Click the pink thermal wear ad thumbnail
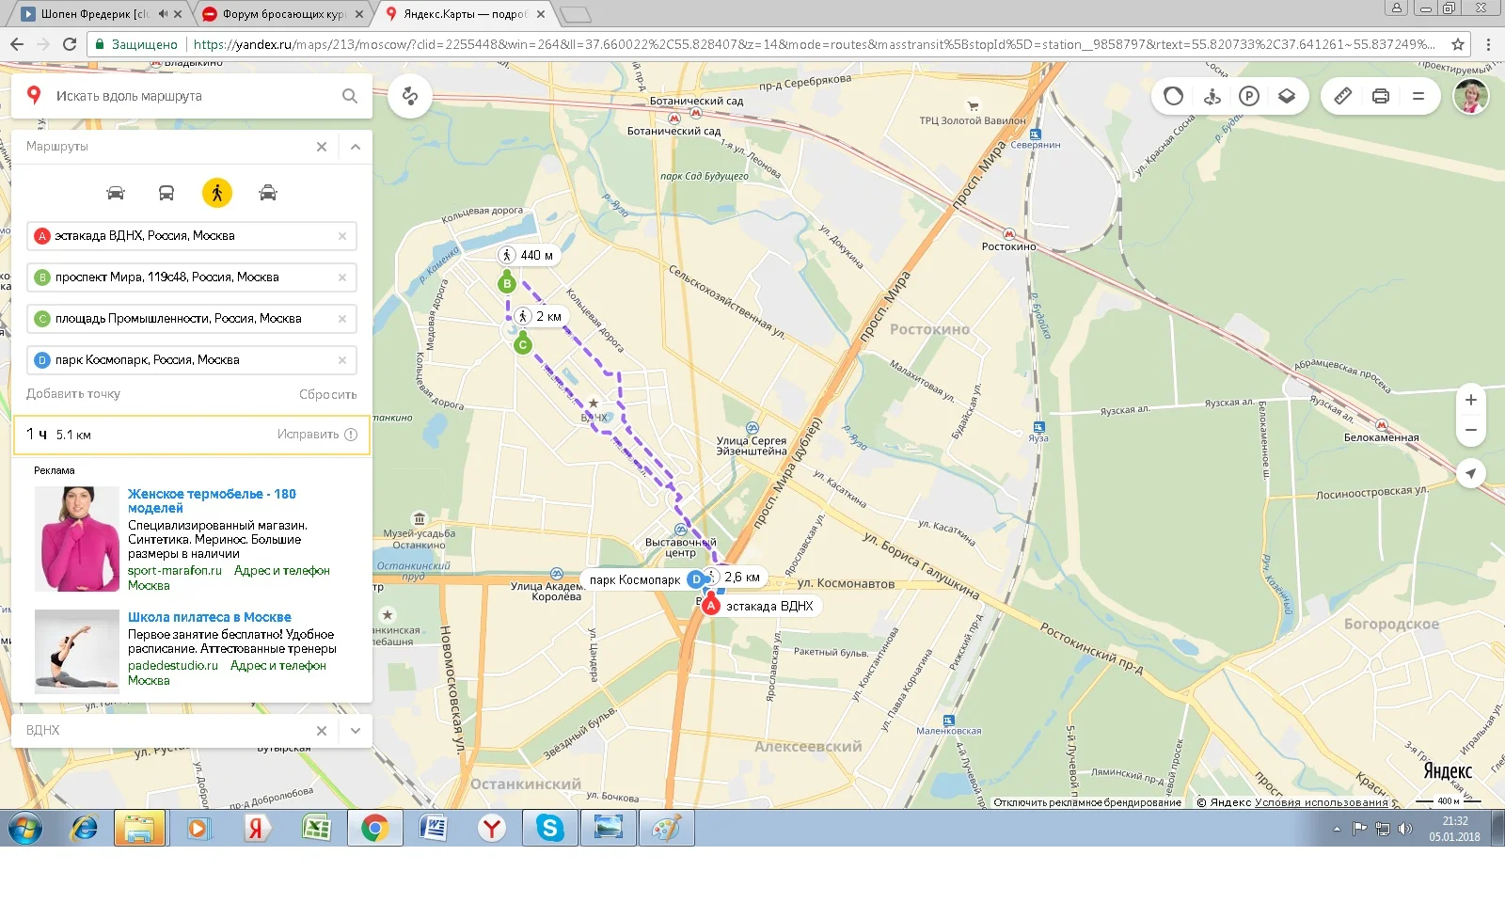 click(77, 539)
